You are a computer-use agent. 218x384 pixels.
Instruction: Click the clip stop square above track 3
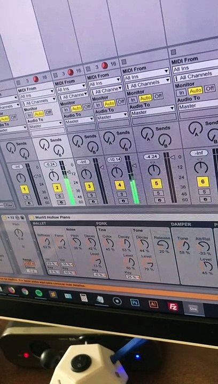(x=88, y=69)
